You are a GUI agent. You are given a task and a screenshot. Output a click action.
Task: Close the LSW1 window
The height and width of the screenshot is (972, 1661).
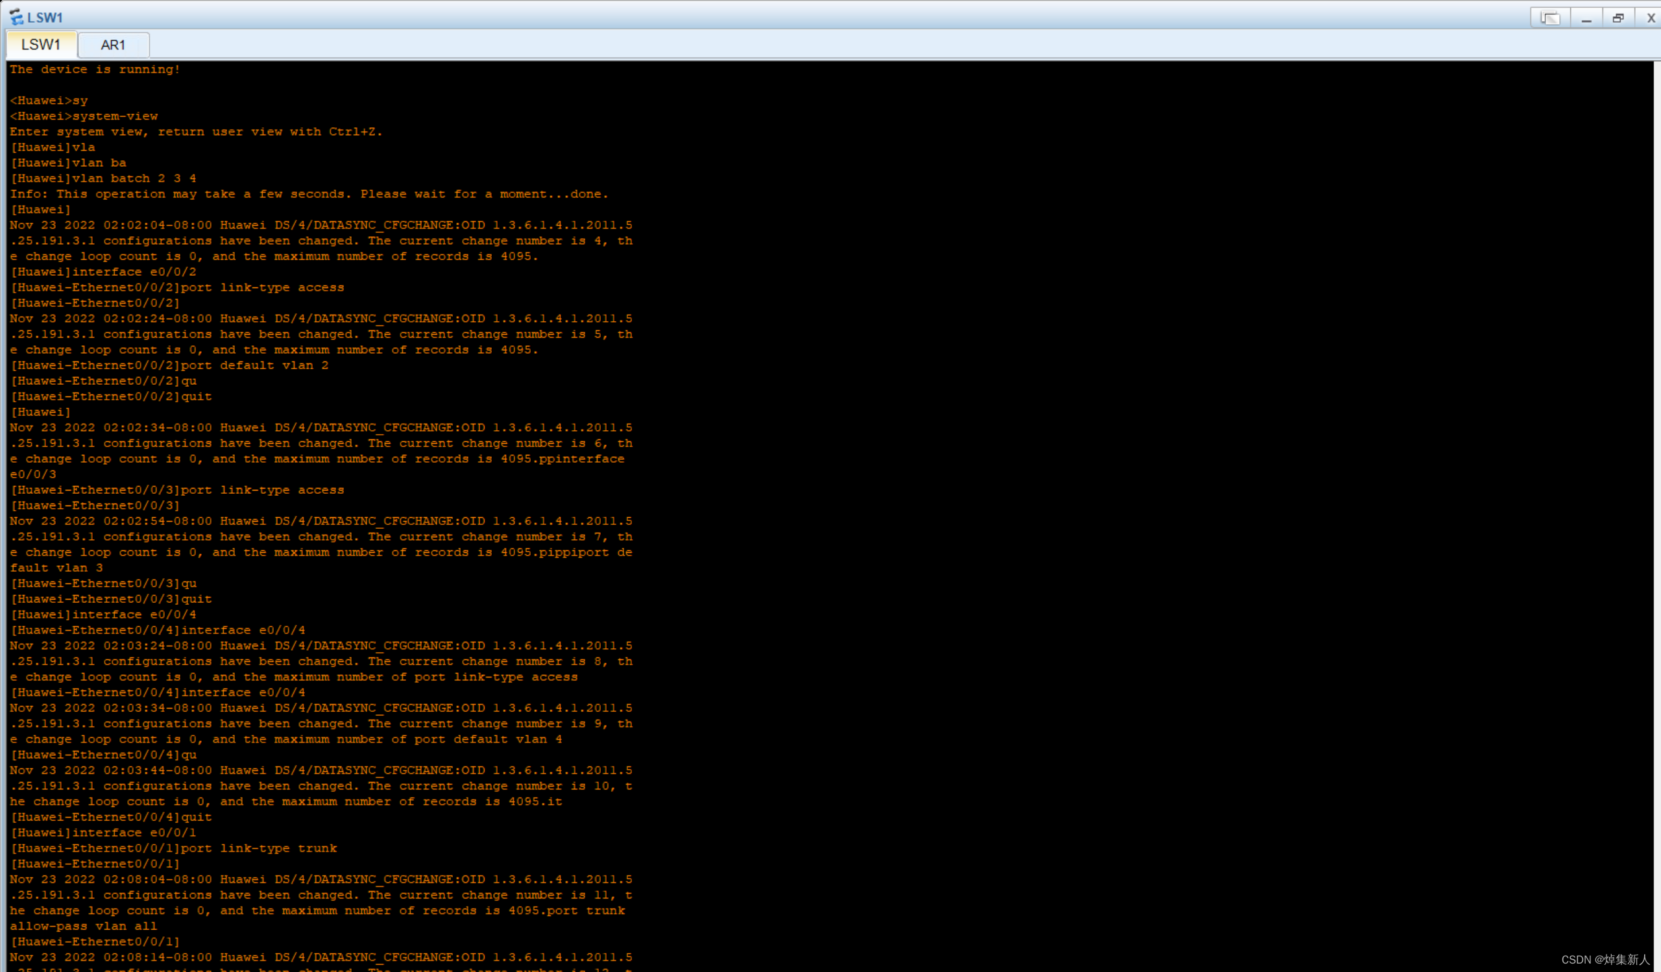pyautogui.click(x=1650, y=18)
